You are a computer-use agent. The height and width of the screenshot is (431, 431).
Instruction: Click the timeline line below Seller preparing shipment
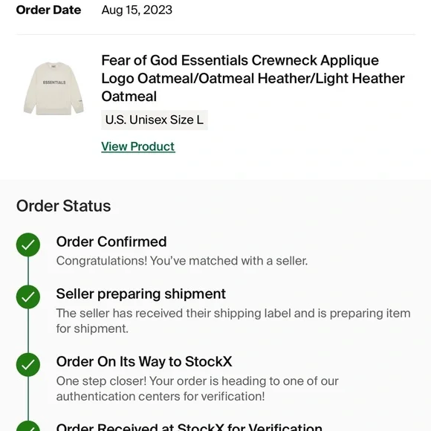28,331
